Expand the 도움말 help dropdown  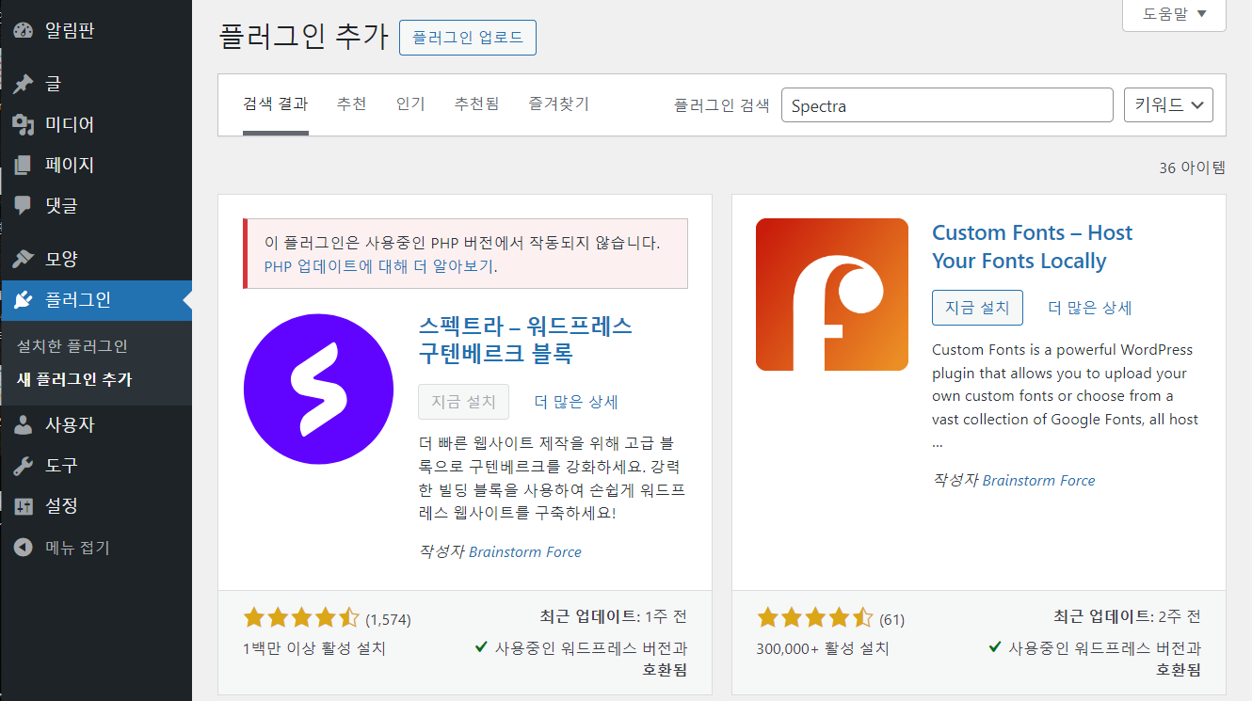click(x=1174, y=14)
